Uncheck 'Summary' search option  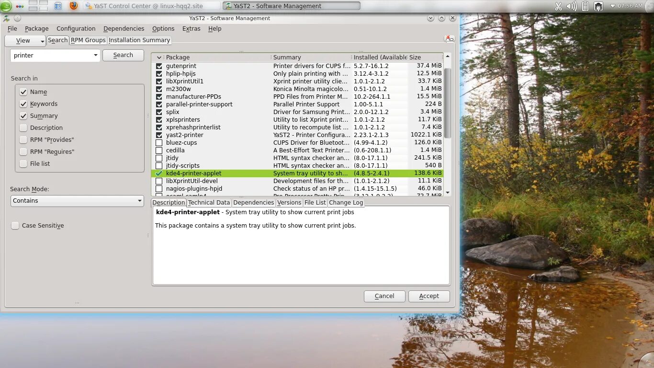click(23, 116)
